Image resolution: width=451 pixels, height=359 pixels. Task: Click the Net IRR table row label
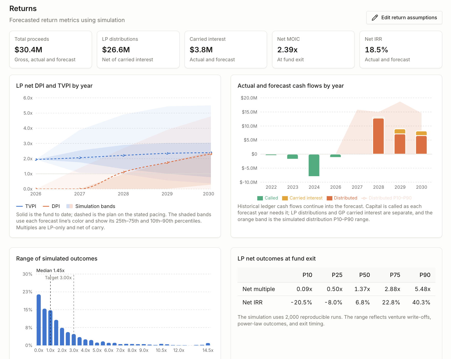pos(252,302)
